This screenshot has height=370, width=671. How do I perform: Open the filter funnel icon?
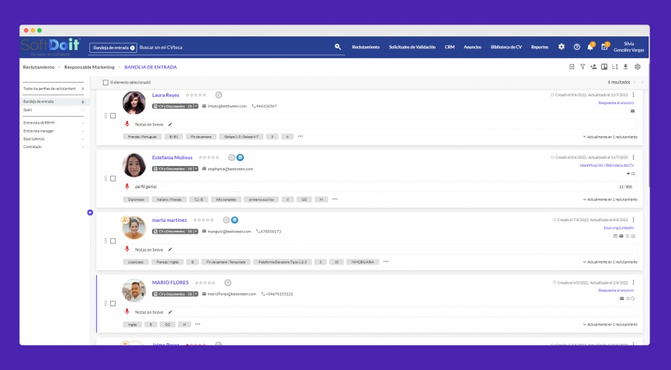tap(582, 67)
